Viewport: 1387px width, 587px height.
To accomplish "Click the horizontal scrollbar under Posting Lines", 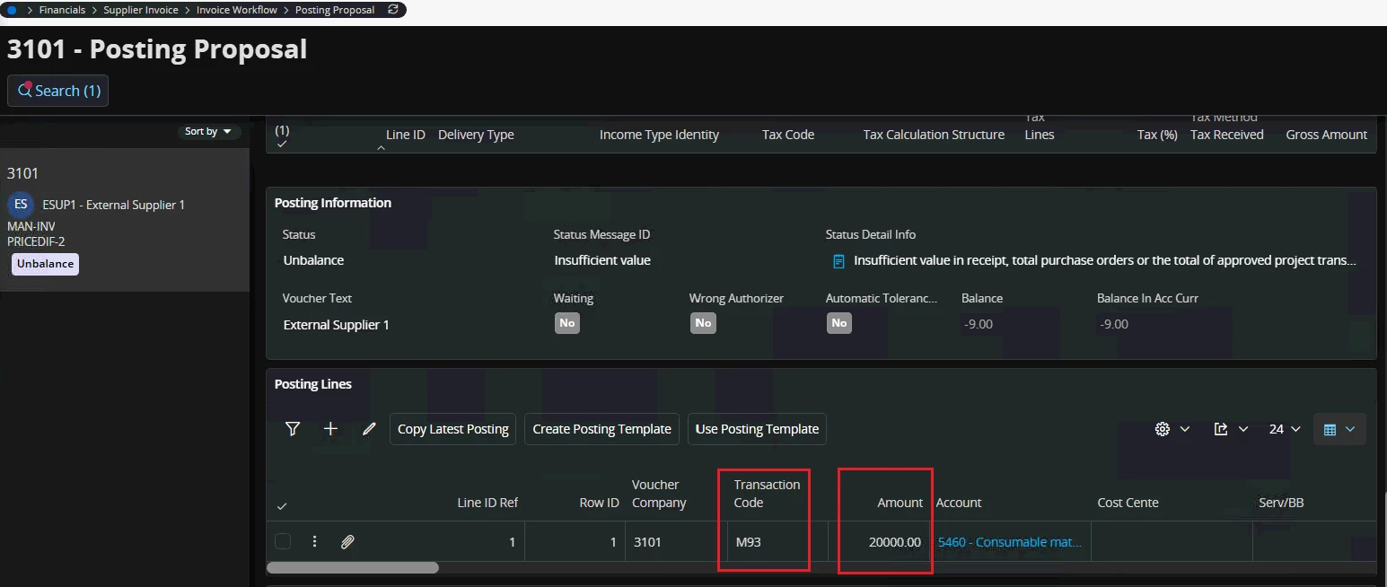I will (x=353, y=567).
